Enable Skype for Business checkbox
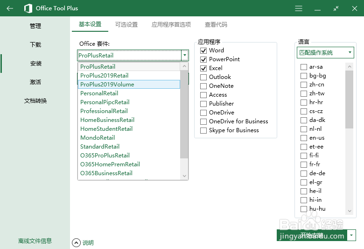The width and height of the screenshot is (364, 249). (x=203, y=130)
